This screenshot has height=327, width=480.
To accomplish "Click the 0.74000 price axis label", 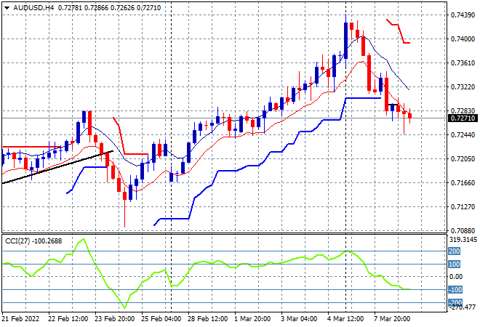I will tap(463, 39).
